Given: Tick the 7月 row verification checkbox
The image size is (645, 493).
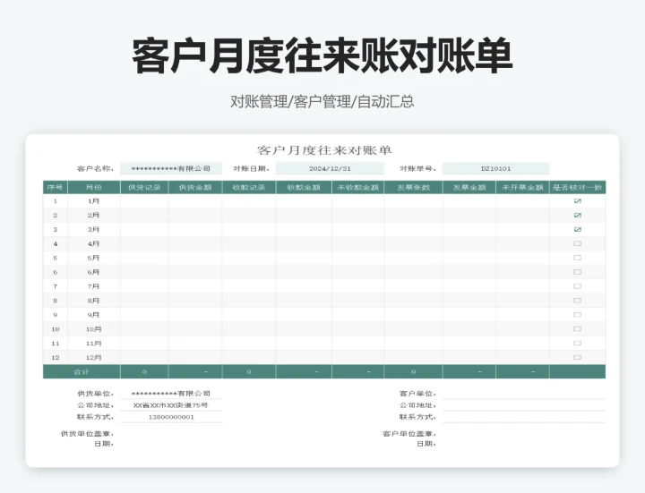Looking at the screenshot, I should point(578,286).
